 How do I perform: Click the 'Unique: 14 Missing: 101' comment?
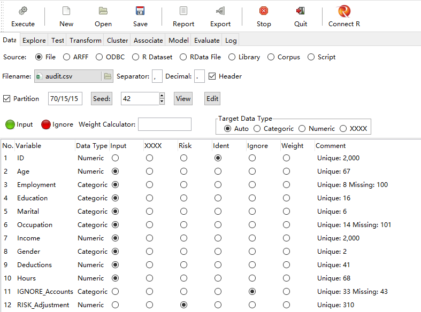point(354,224)
